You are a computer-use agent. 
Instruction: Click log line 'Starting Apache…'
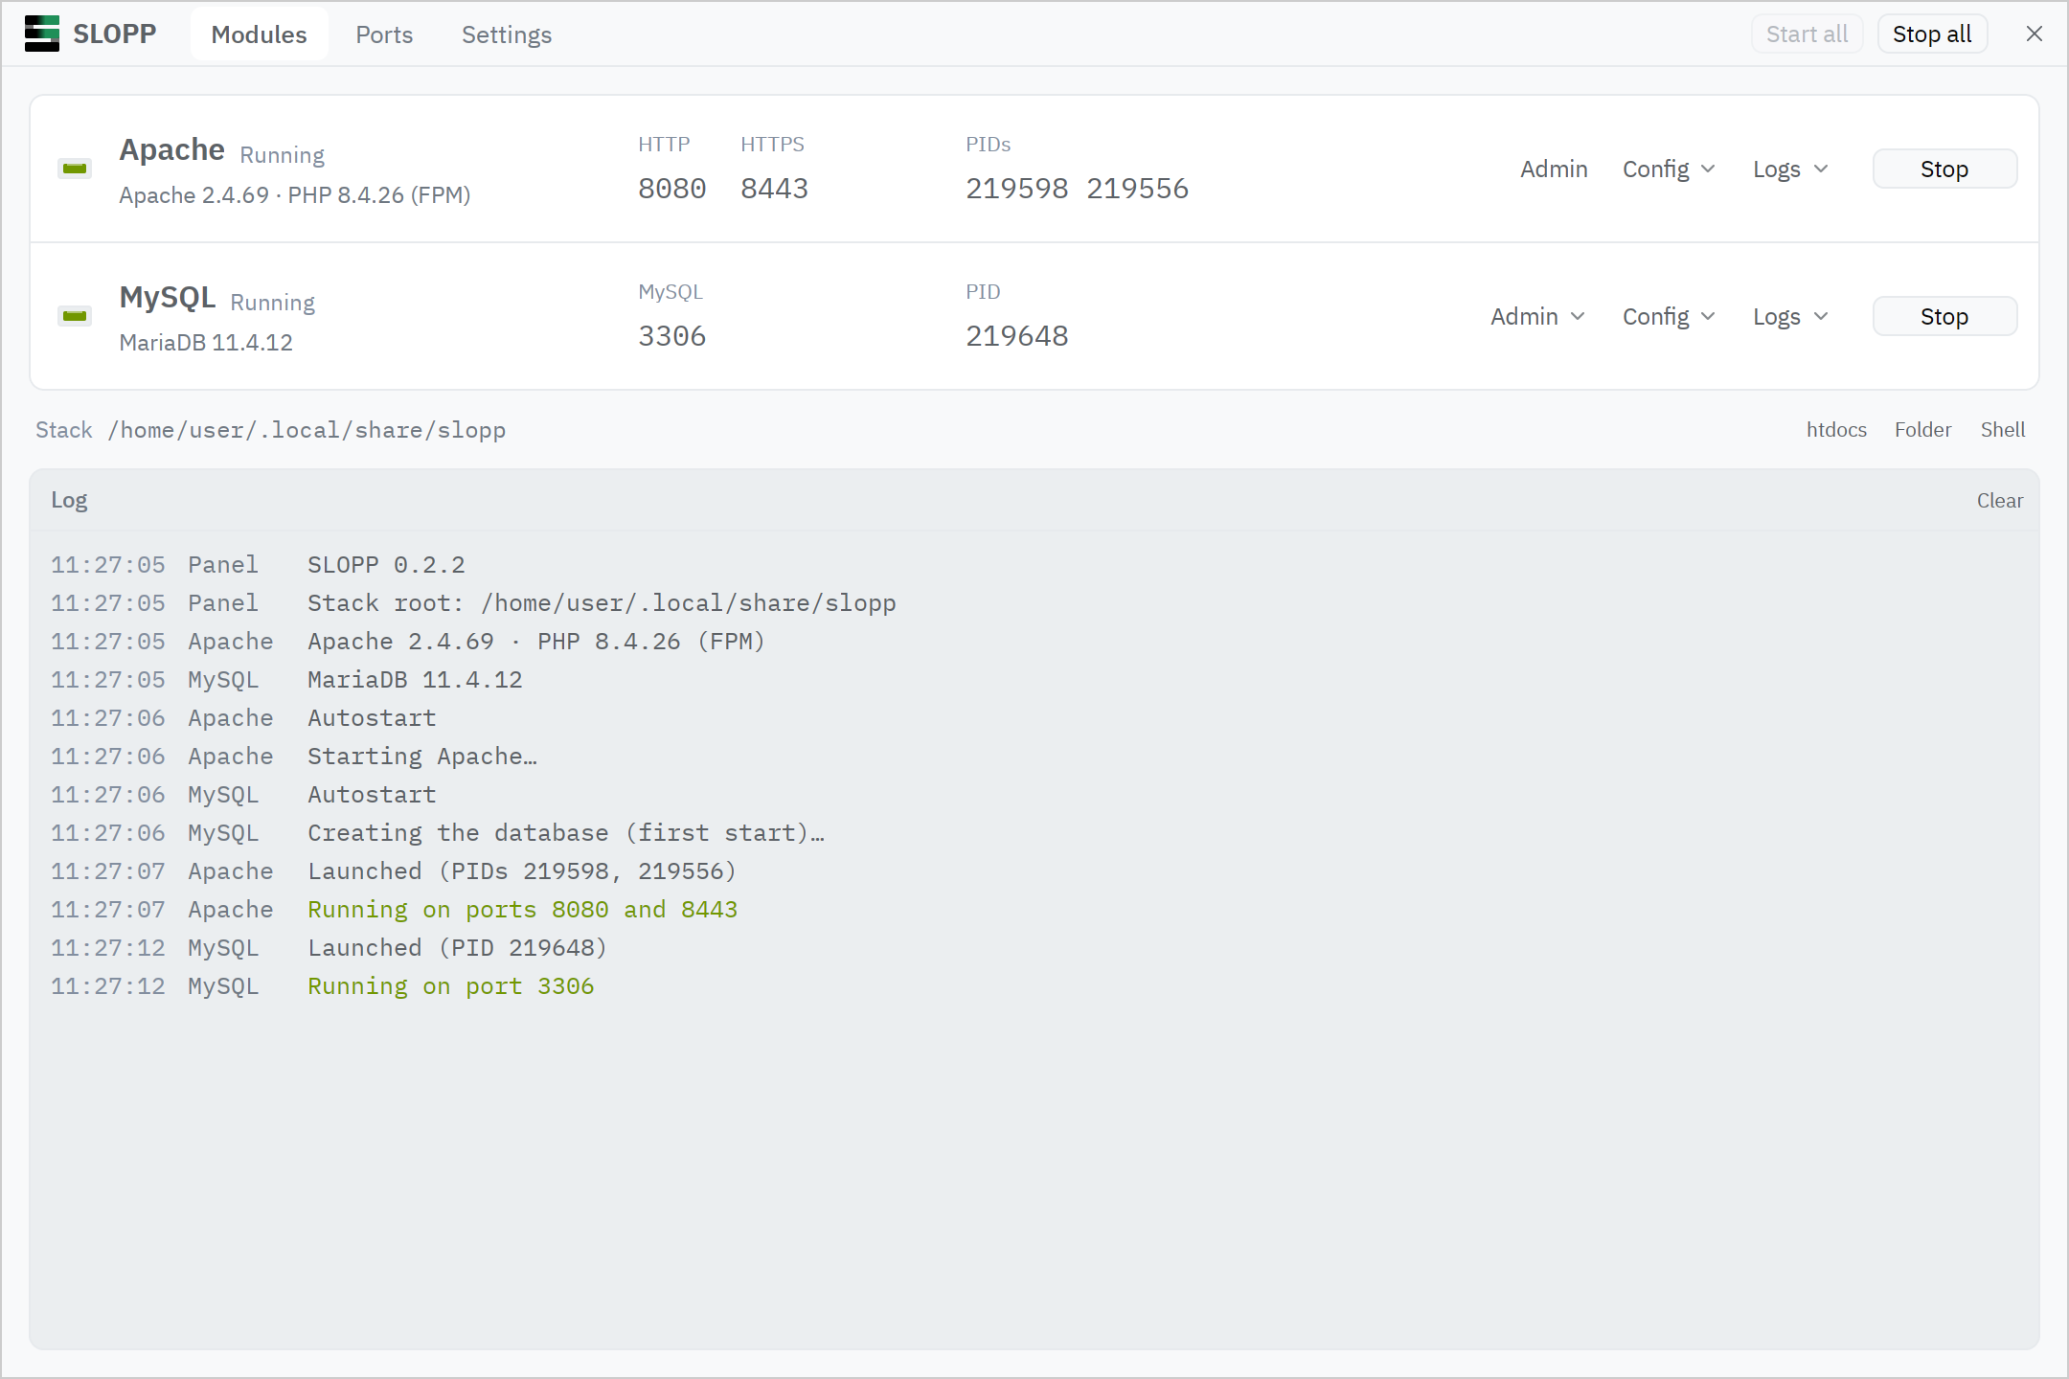click(422, 756)
